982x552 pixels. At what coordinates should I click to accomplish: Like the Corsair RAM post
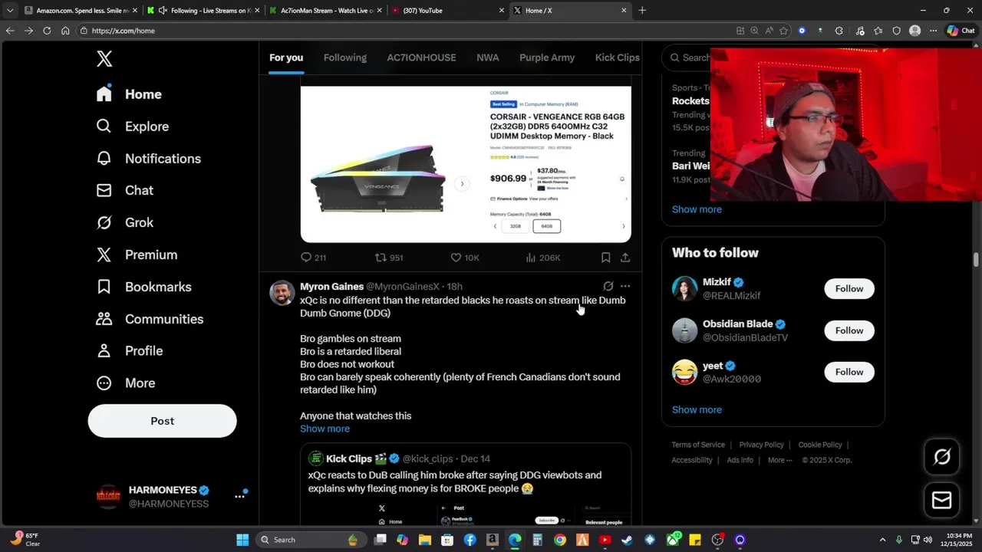[464, 258]
